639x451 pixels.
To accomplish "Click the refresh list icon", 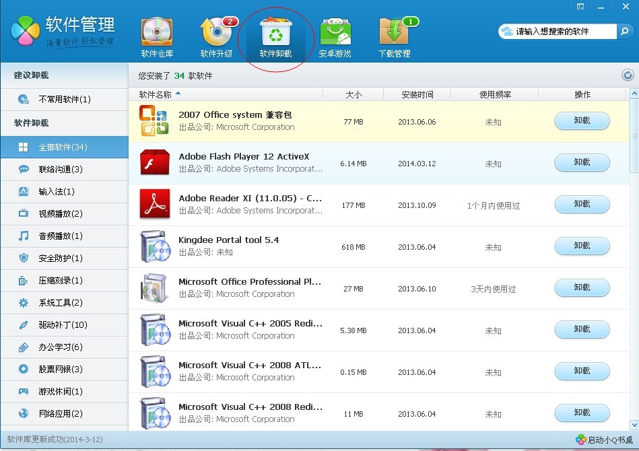I will tap(628, 75).
